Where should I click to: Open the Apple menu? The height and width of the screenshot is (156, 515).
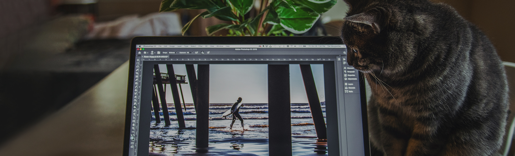click(140, 46)
